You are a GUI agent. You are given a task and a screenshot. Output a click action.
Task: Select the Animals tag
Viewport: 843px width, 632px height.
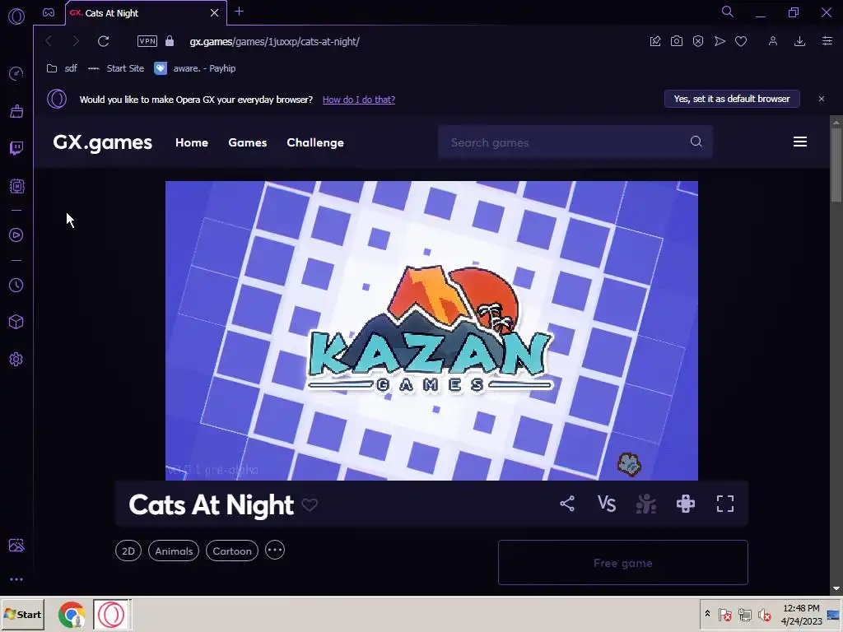174,551
